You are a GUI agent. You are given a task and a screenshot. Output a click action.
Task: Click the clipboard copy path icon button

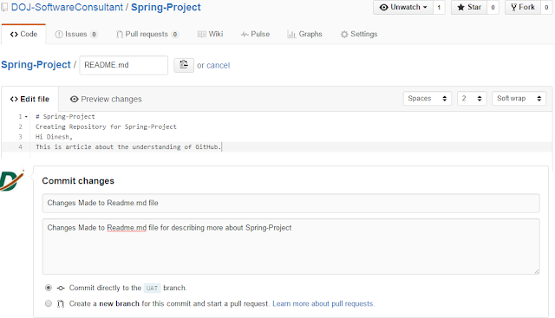point(184,65)
